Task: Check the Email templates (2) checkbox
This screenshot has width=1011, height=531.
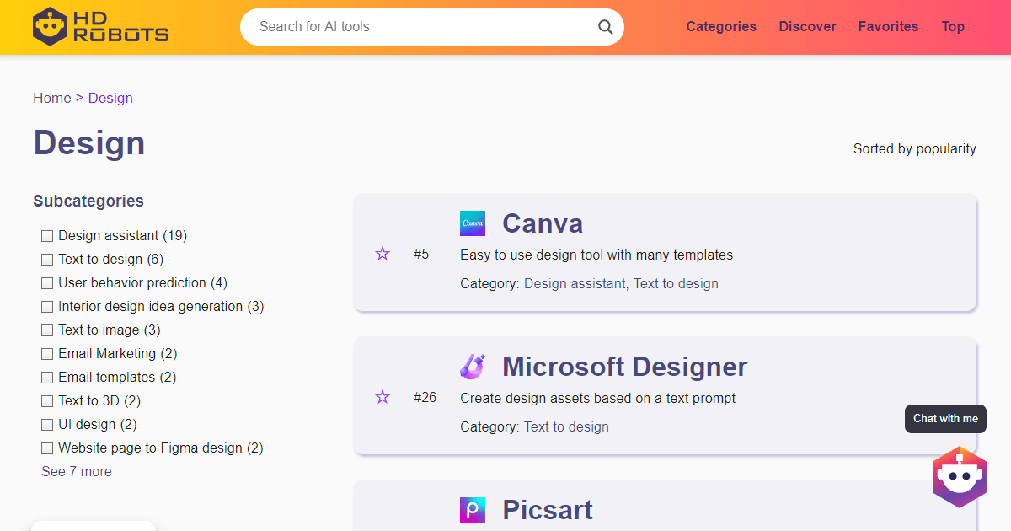Action: pos(47,378)
